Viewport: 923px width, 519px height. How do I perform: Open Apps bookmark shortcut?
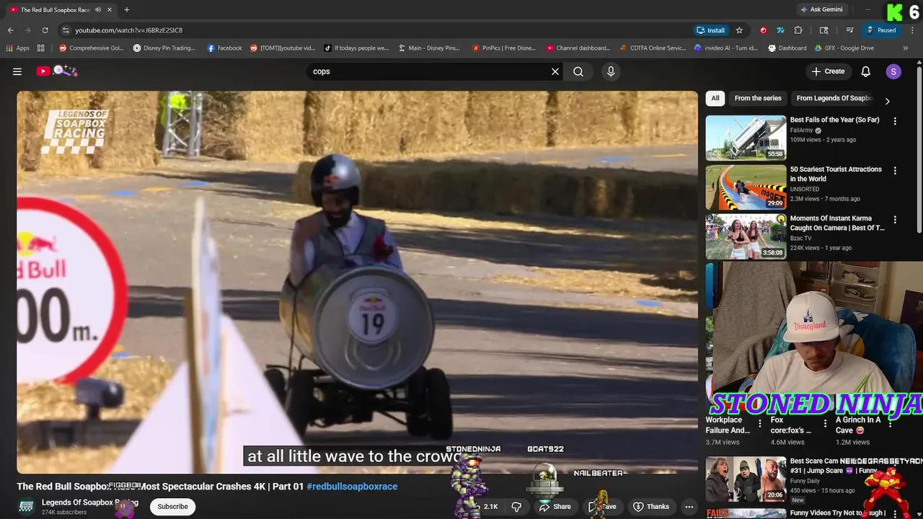(17, 48)
